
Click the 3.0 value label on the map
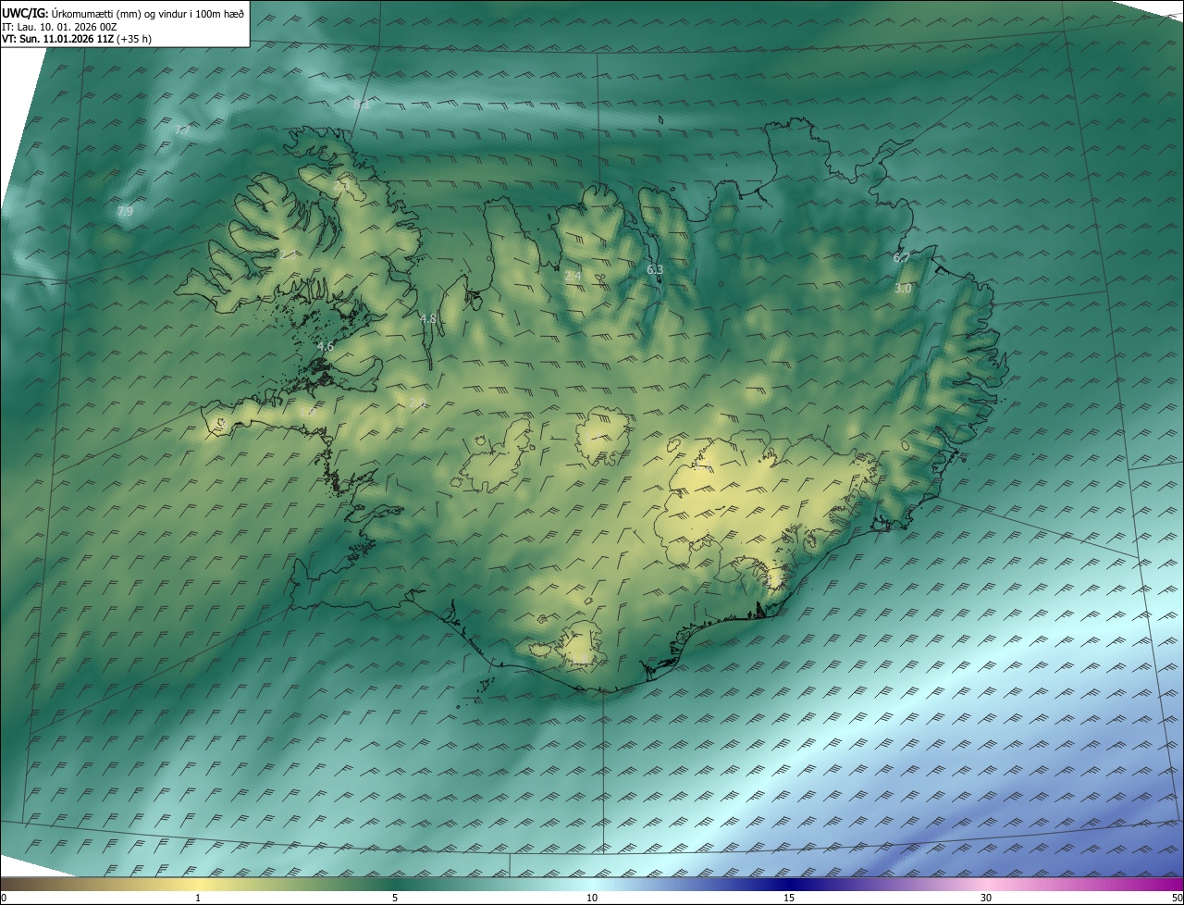pyautogui.click(x=903, y=289)
